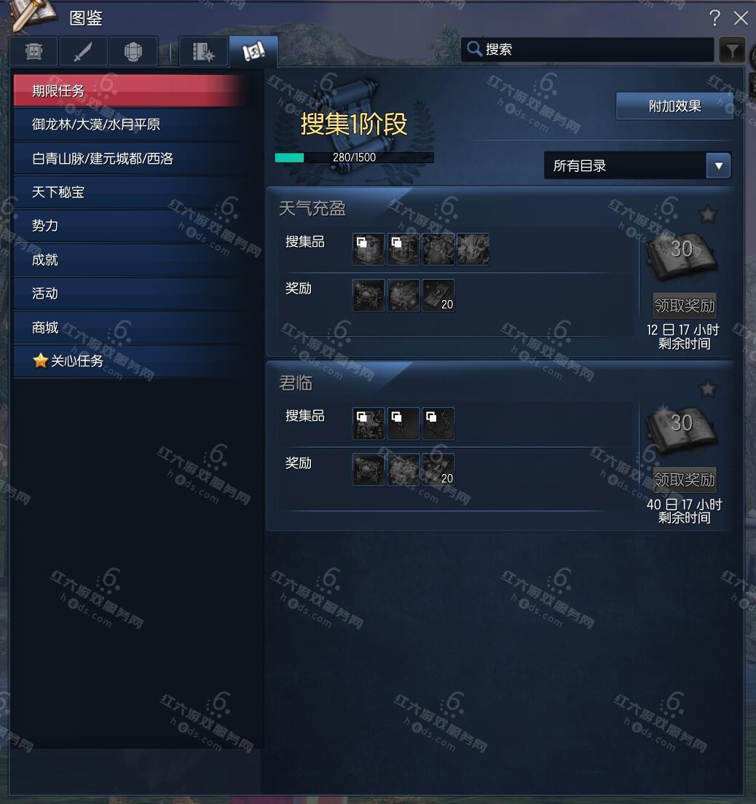This screenshot has height=804, width=756.
Task: Click the 280/1500 progress bar
Action: [x=354, y=157]
